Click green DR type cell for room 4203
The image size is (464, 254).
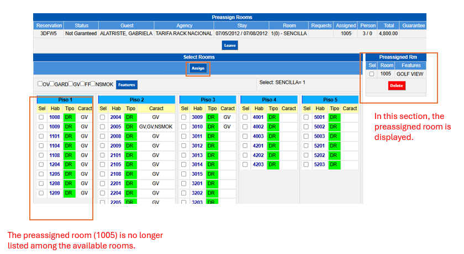[x=273, y=165]
